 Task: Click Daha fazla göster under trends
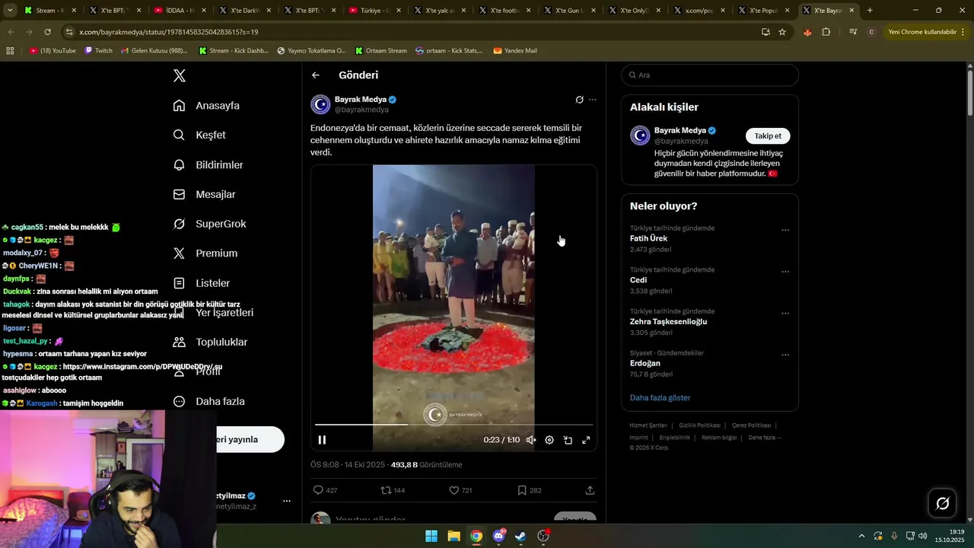[x=660, y=398]
